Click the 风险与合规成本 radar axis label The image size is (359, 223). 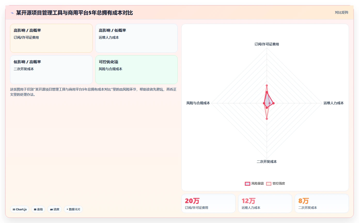(x=198, y=103)
